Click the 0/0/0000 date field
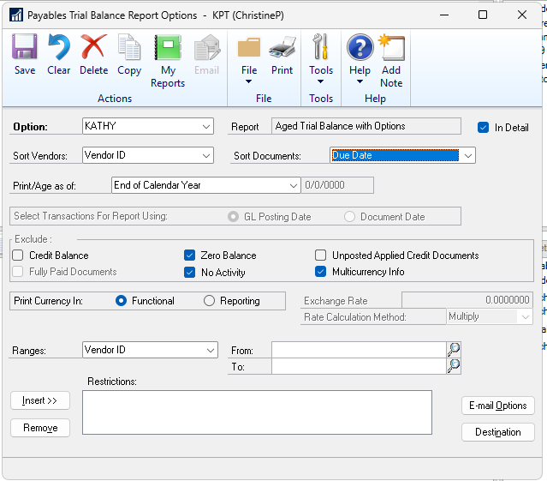Image resolution: width=547 pixels, height=481 pixels. point(337,185)
